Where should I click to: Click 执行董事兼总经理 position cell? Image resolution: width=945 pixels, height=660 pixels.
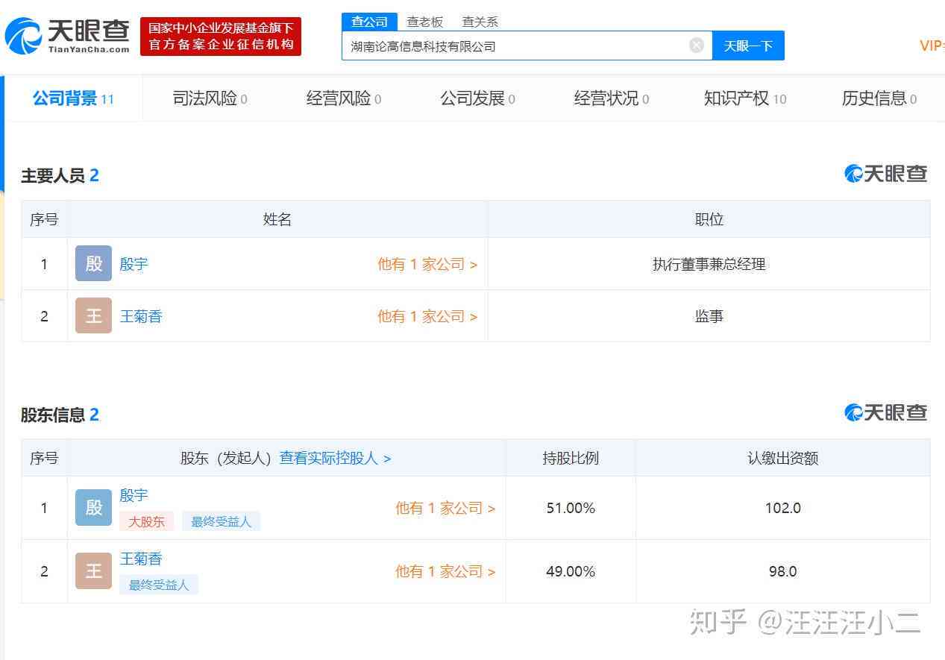point(709,264)
